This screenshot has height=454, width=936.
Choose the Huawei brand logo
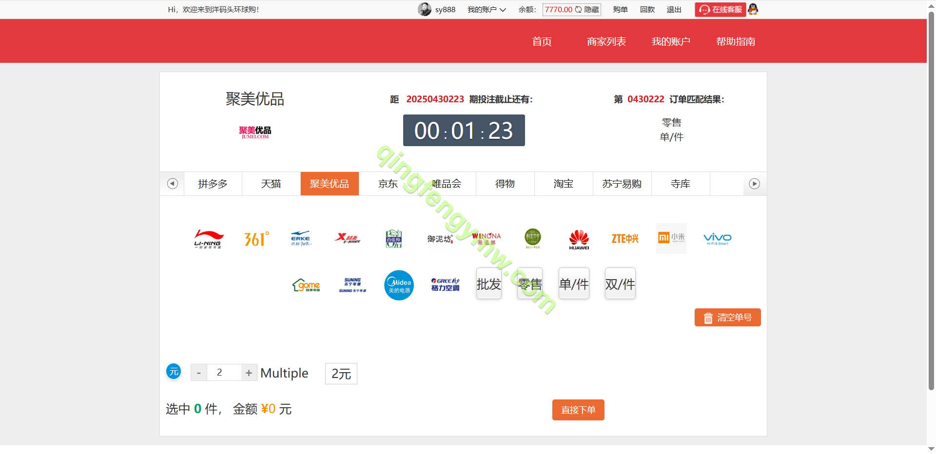click(579, 239)
